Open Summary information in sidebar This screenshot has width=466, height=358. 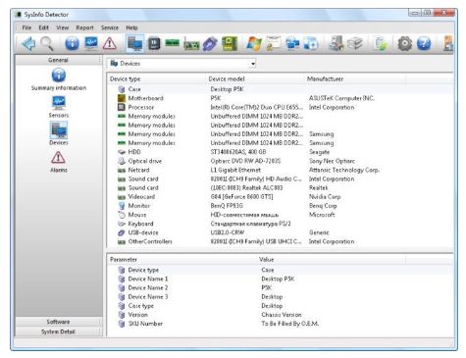(59, 79)
